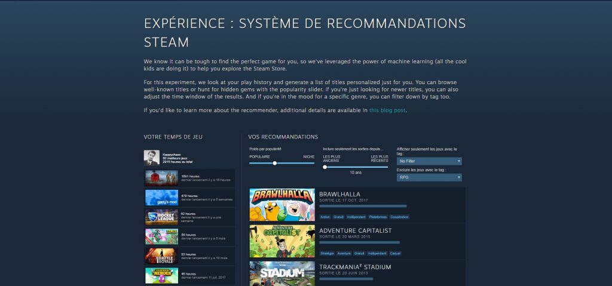The width and height of the screenshot is (612, 286).
Task: Click the 'POPULAIRE' slider label
Action: point(259,157)
